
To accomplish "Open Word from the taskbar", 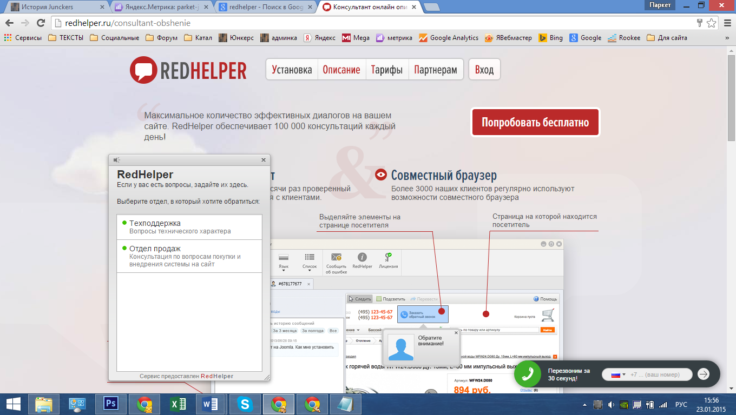I will 211,404.
